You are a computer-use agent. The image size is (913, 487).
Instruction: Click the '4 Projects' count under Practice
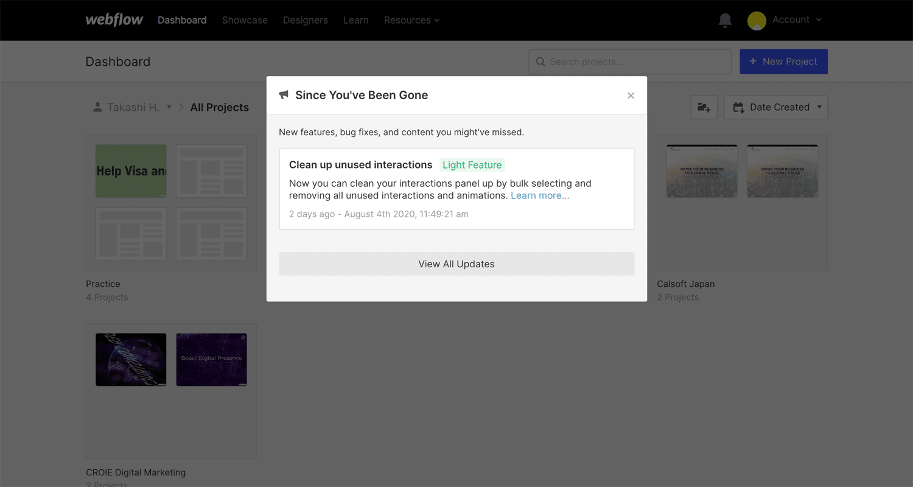tap(107, 297)
